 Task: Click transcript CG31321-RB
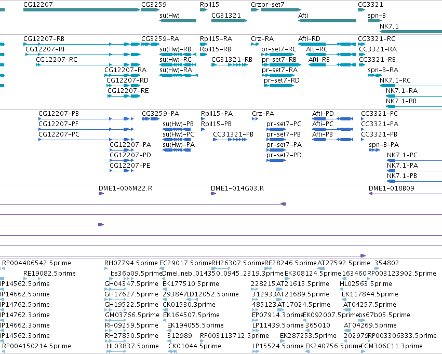232,60
